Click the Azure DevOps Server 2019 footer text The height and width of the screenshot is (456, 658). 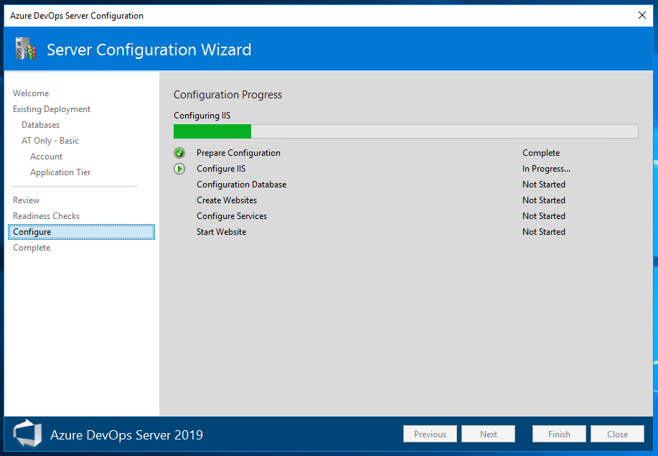click(x=127, y=434)
